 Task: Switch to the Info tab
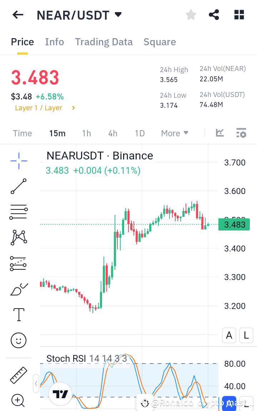click(x=55, y=42)
